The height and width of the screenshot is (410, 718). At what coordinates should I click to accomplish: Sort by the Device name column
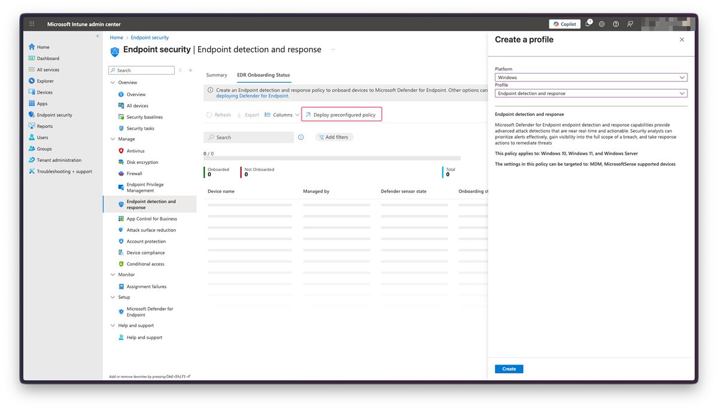(x=221, y=191)
